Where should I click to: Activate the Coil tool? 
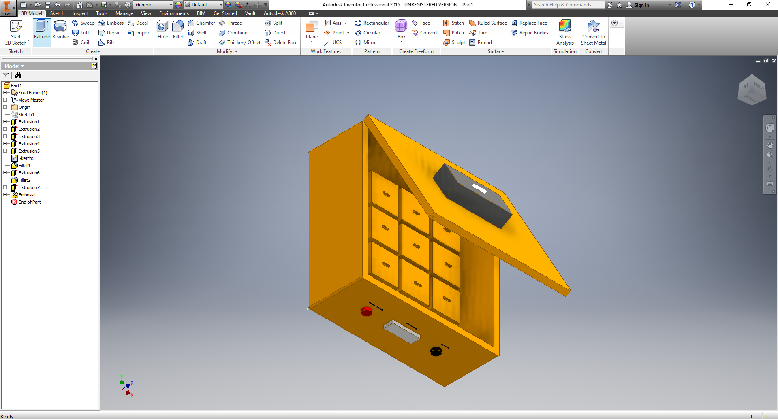[x=81, y=43]
